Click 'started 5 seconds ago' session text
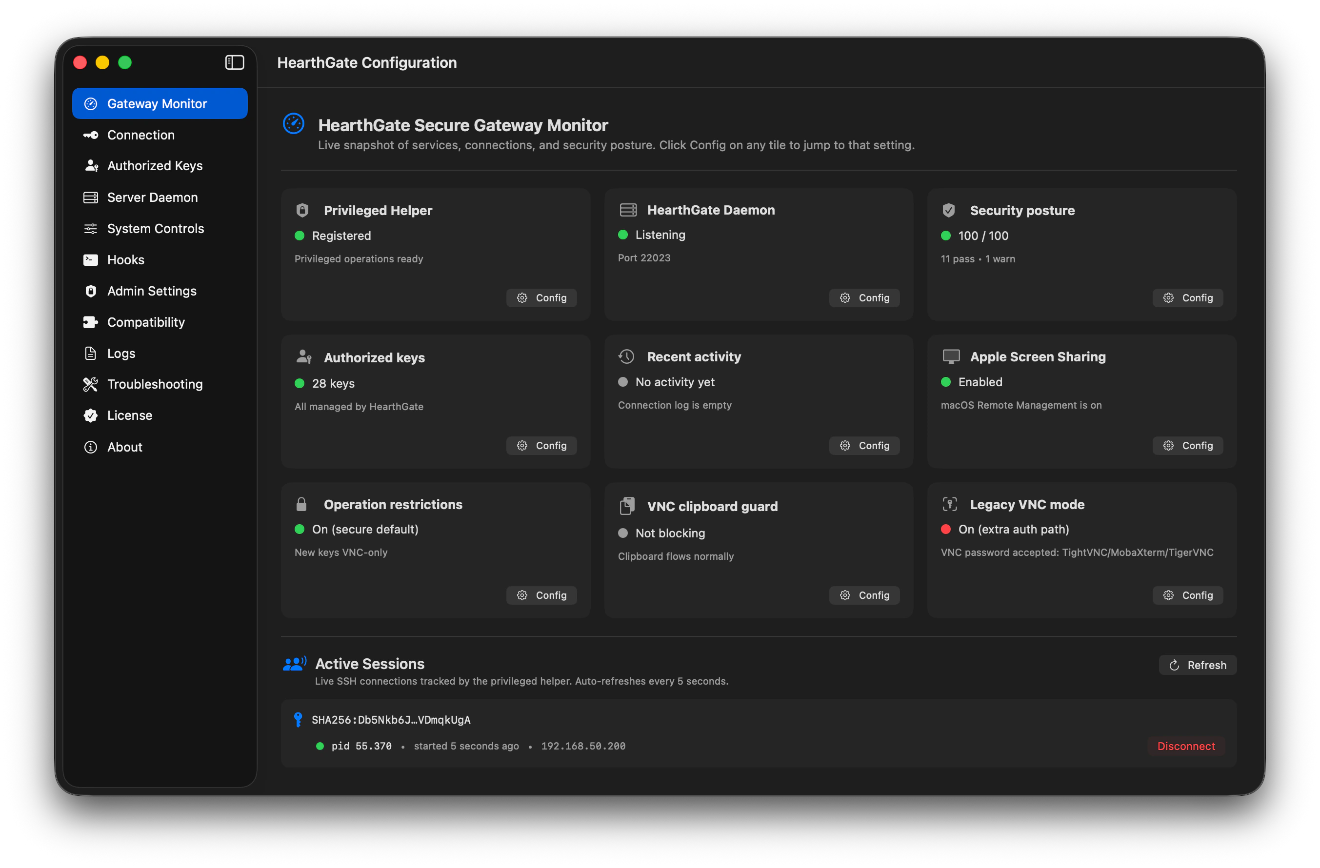Image resolution: width=1320 pixels, height=868 pixels. [x=466, y=746]
